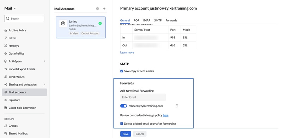This screenshot has height=138, width=286.
Task: Click the Import/Export Emails arrows icon
Action: (x=6, y=69)
